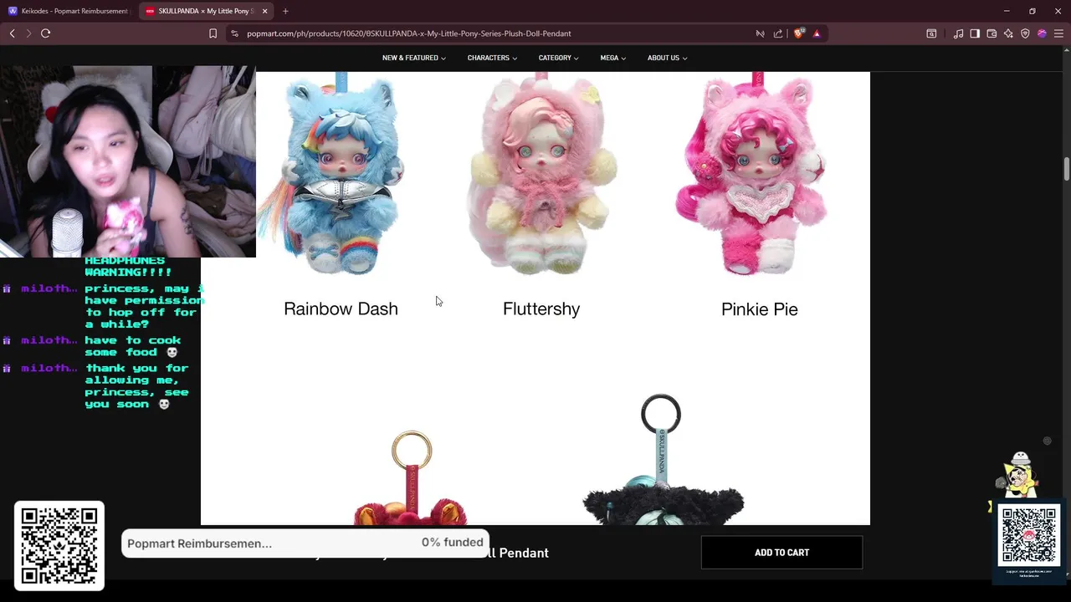Go forward to the next page

[28, 33]
